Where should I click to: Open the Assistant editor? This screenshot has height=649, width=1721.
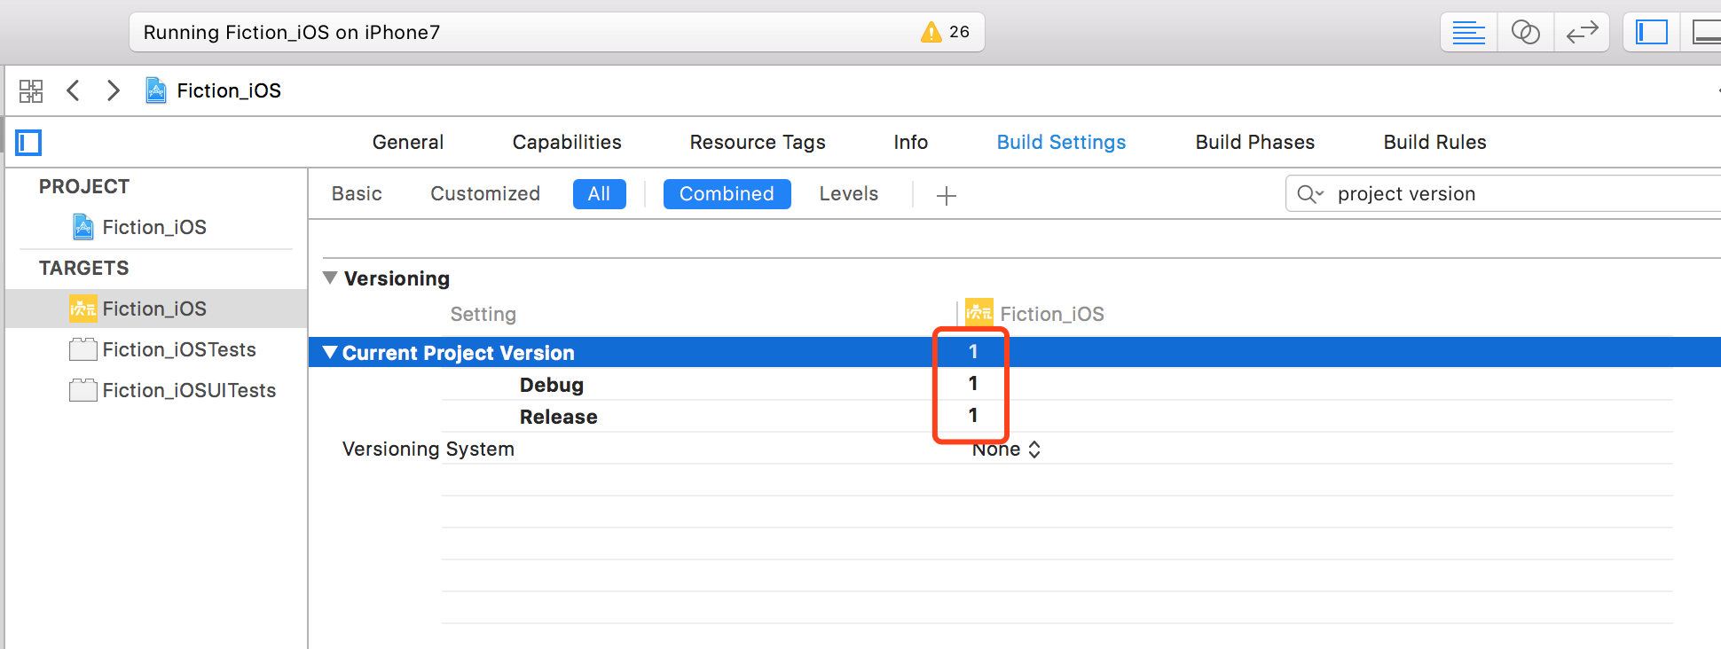[x=1525, y=33]
